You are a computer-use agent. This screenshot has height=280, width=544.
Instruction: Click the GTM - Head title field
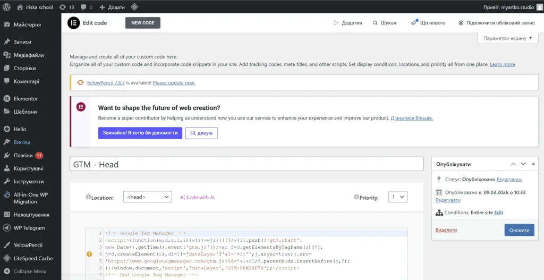tap(246, 164)
